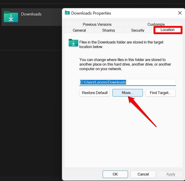Click the Find Target... button
This screenshot has height=181, width=185.
coord(160,93)
